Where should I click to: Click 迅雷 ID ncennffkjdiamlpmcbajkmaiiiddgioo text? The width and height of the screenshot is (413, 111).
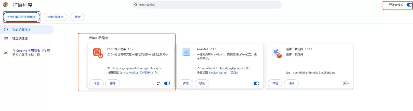(311, 73)
